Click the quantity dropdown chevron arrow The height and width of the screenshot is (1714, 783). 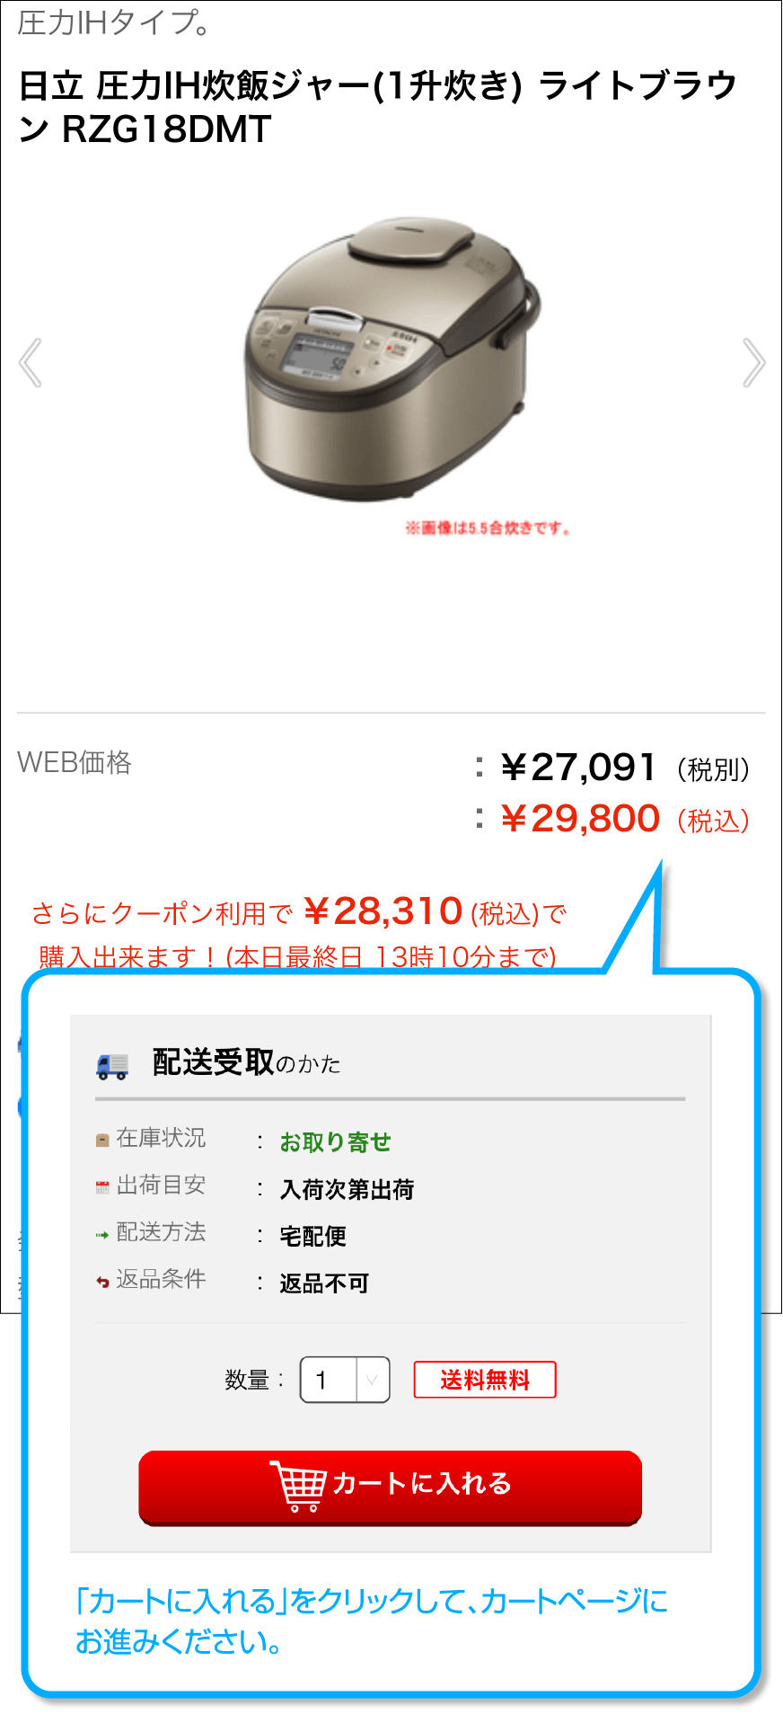tap(373, 1380)
